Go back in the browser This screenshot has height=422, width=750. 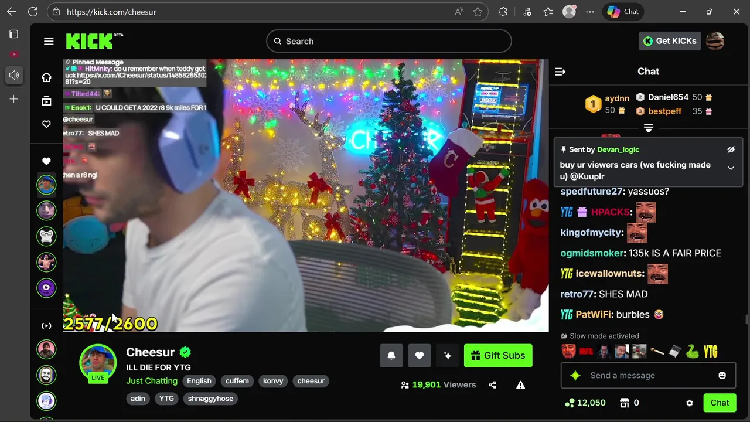click(12, 12)
